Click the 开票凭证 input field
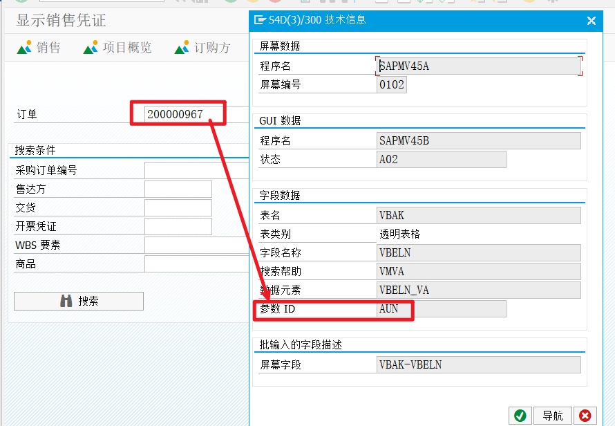Viewport: 615px width, 426px height. tap(178, 227)
